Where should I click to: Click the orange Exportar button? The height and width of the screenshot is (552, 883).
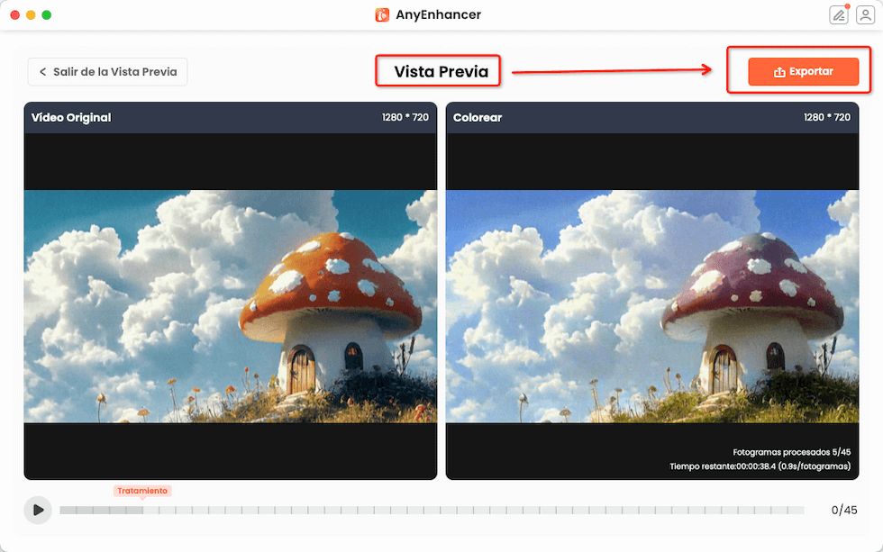click(803, 72)
